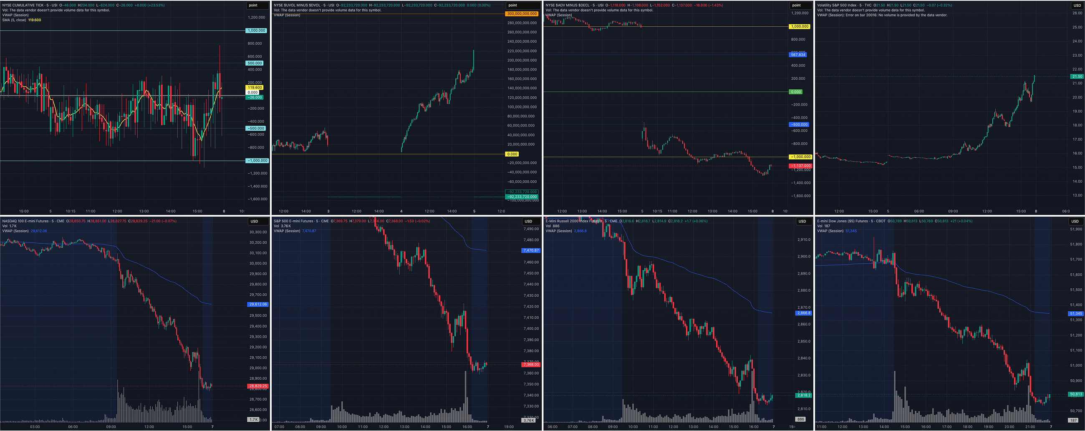Select VWAP (Session) 29,612.06 legend on NASDAQ chart

(x=25, y=231)
